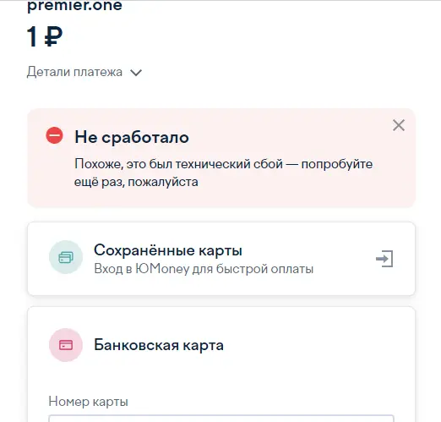Click the "Не сработало" heading

pos(132,138)
